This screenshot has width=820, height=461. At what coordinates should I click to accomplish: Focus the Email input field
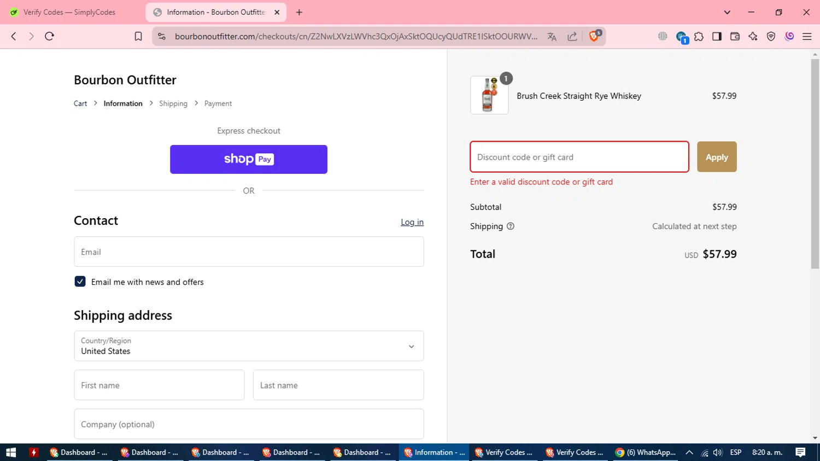[x=249, y=252]
